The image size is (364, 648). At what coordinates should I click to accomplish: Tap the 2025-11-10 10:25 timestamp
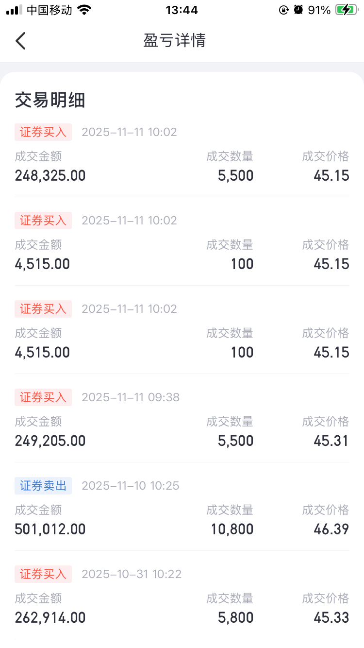(130, 486)
